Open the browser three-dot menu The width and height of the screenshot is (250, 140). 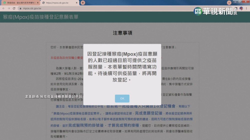point(246,8)
